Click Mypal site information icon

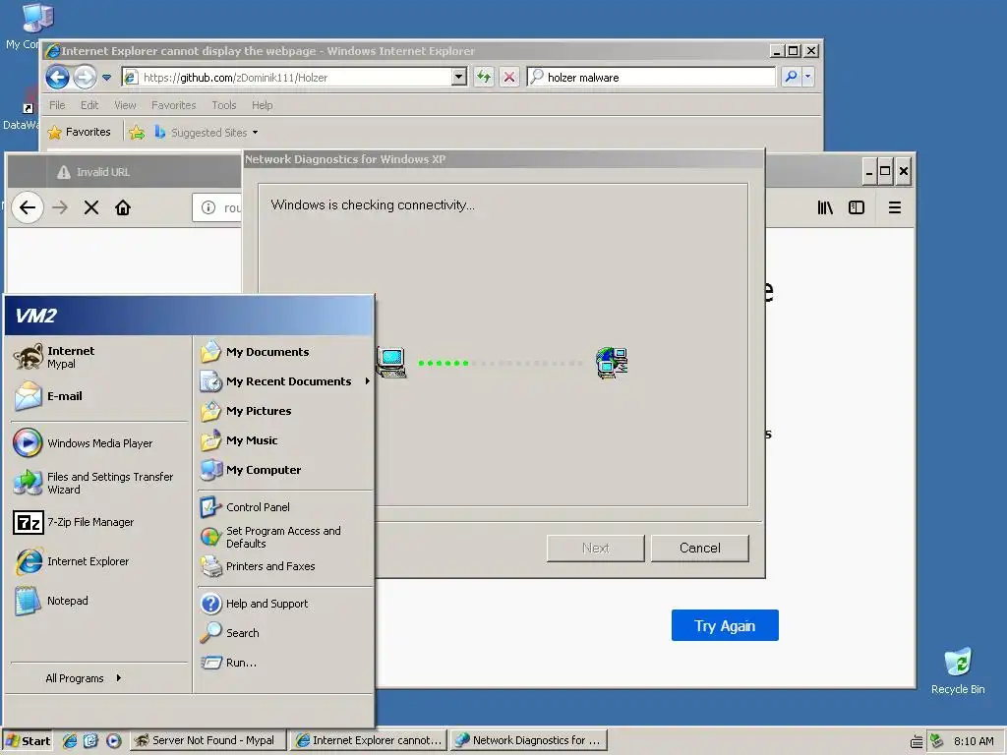point(208,207)
